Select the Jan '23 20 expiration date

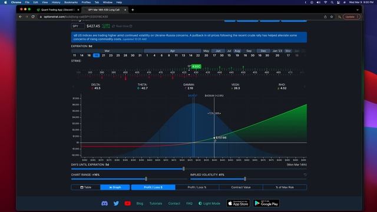coord(277,55)
